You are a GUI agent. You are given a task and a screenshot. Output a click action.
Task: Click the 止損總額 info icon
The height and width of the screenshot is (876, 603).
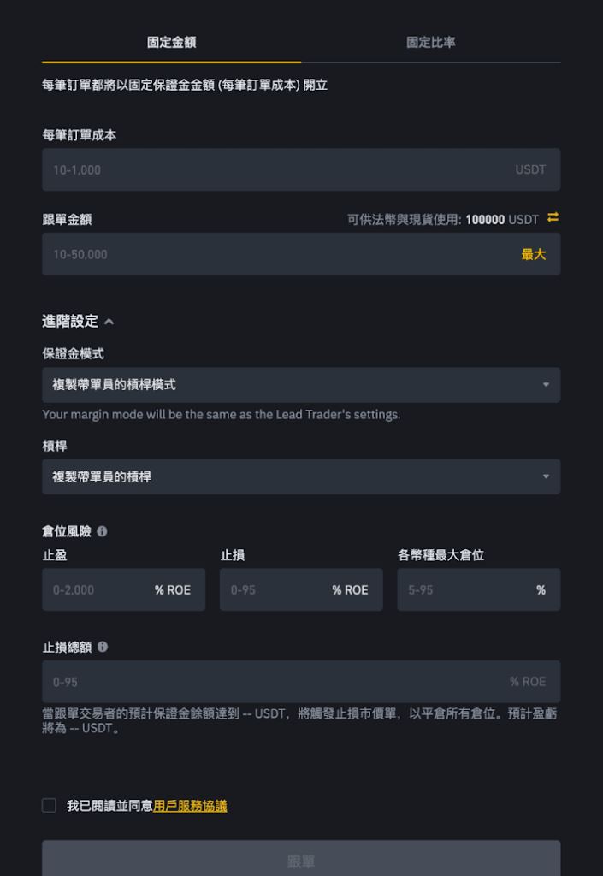pos(103,648)
